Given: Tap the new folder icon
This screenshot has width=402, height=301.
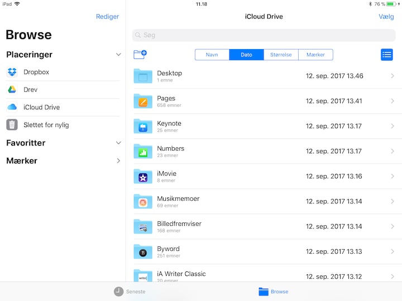Looking at the screenshot, I should tap(140, 55).
